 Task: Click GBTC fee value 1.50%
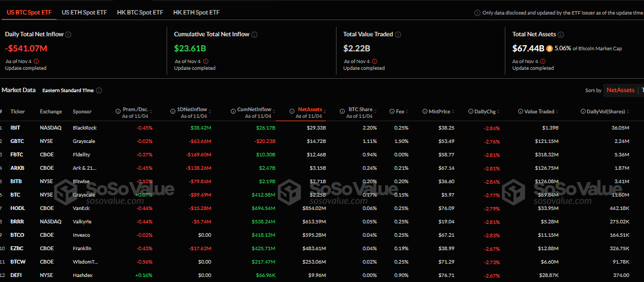401,141
